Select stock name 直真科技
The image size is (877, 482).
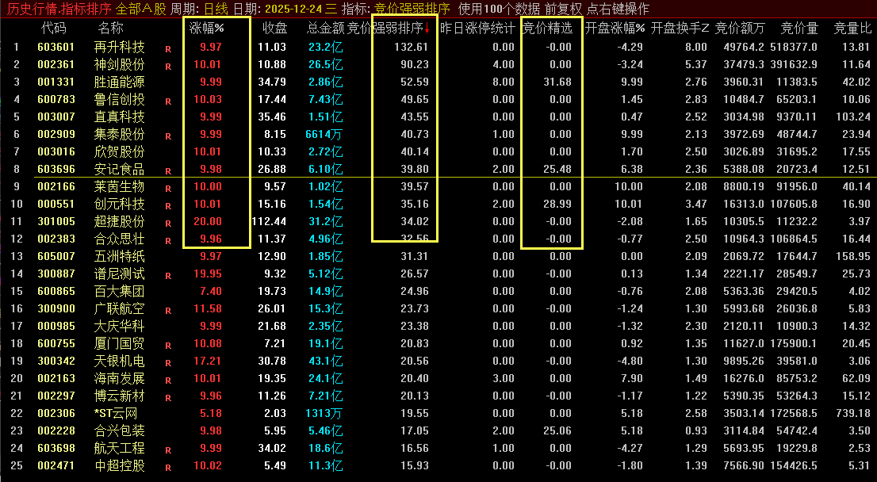[x=119, y=117]
